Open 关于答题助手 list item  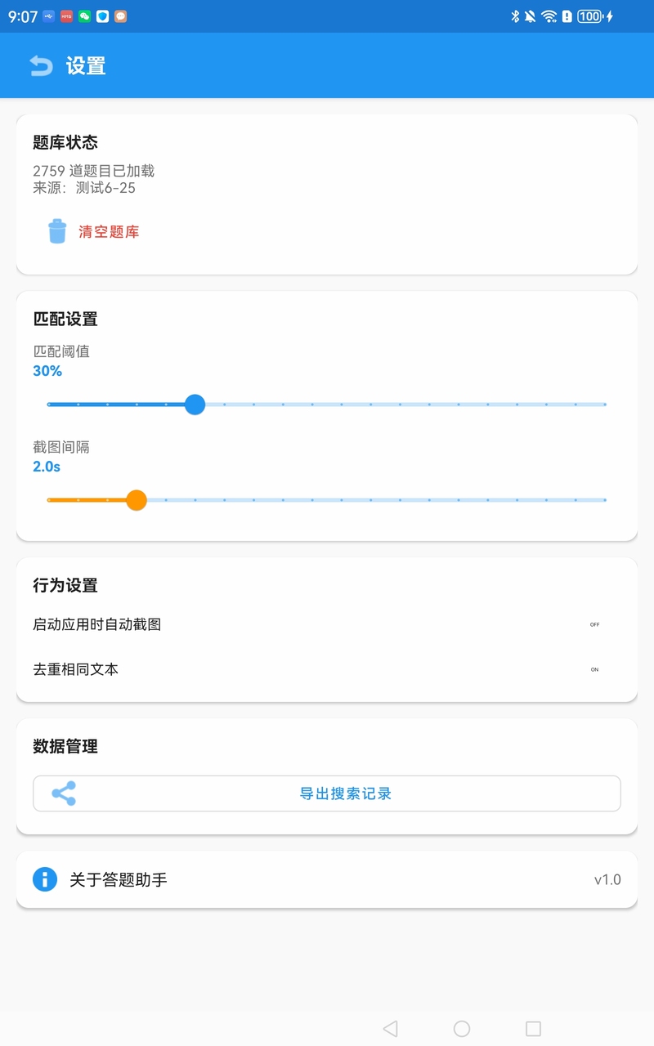[327, 879]
